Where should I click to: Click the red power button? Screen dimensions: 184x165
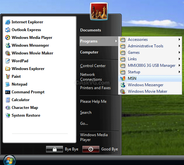click(91, 149)
